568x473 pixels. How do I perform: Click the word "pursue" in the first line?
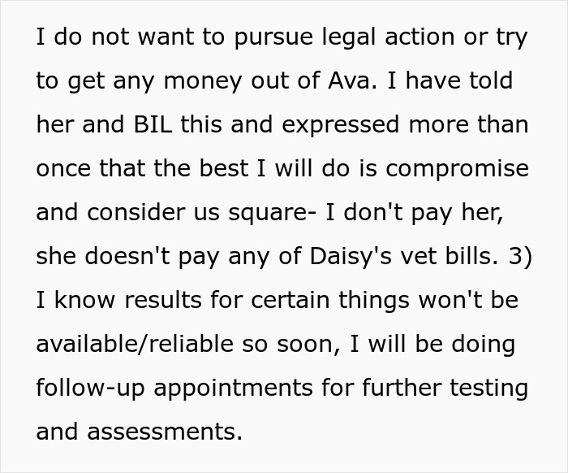click(x=273, y=38)
